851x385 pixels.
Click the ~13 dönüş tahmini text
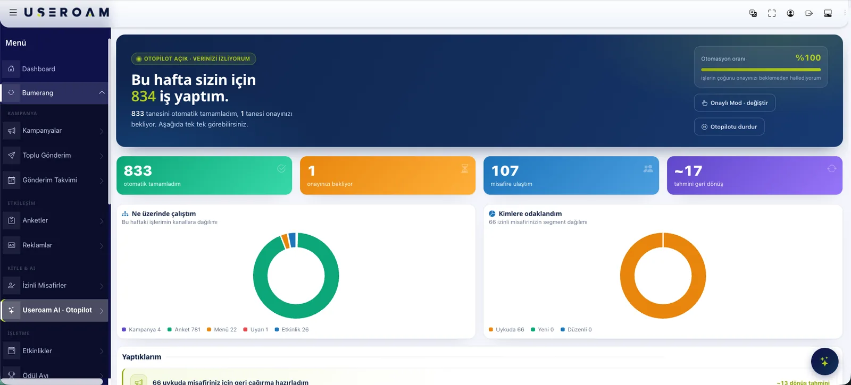coord(803,382)
